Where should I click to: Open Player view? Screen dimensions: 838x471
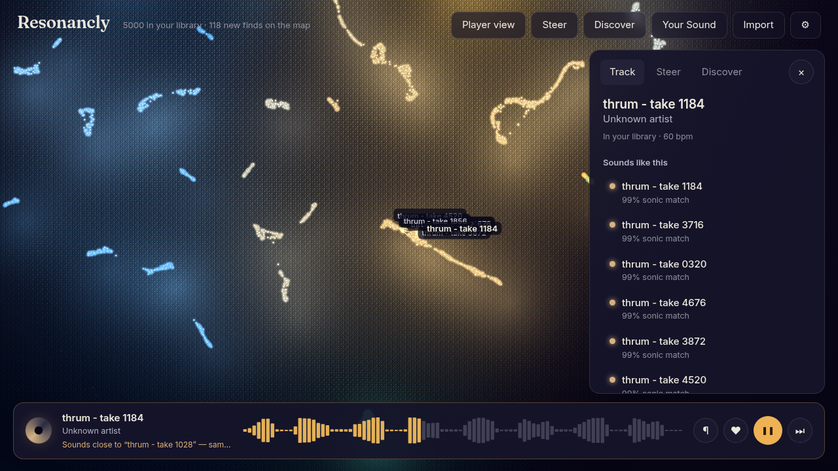[488, 25]
